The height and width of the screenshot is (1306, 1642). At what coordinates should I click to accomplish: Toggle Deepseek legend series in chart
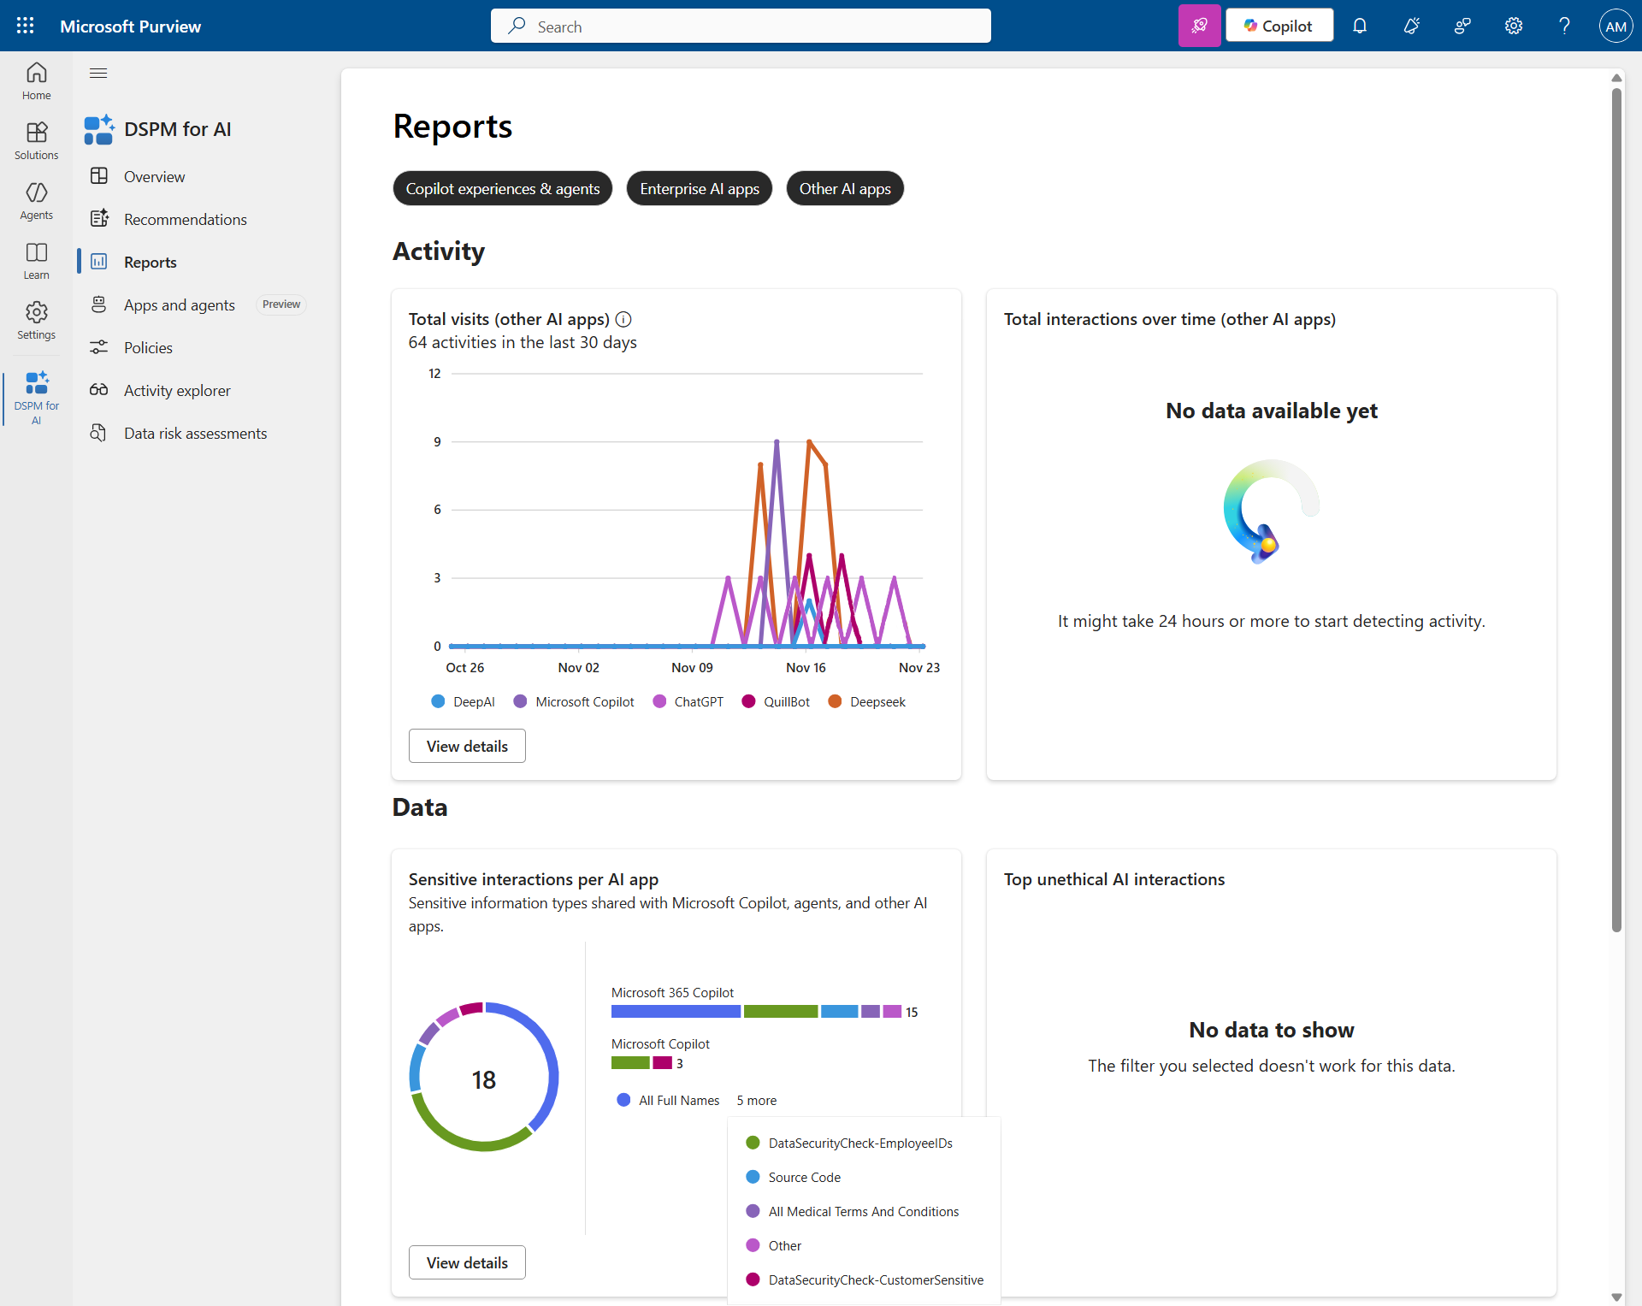click(x=866, y=701)
